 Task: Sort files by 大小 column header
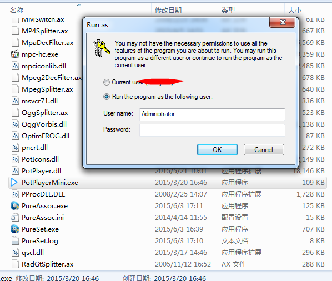tap(294, 10)
